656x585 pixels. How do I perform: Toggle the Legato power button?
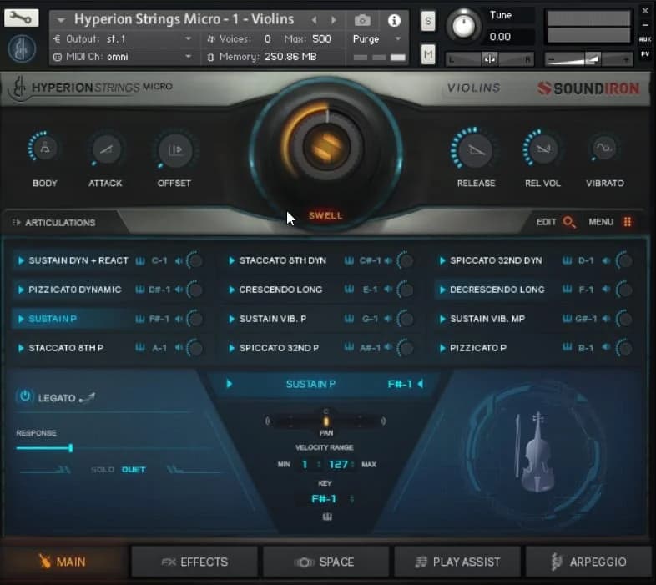point(25,396)
